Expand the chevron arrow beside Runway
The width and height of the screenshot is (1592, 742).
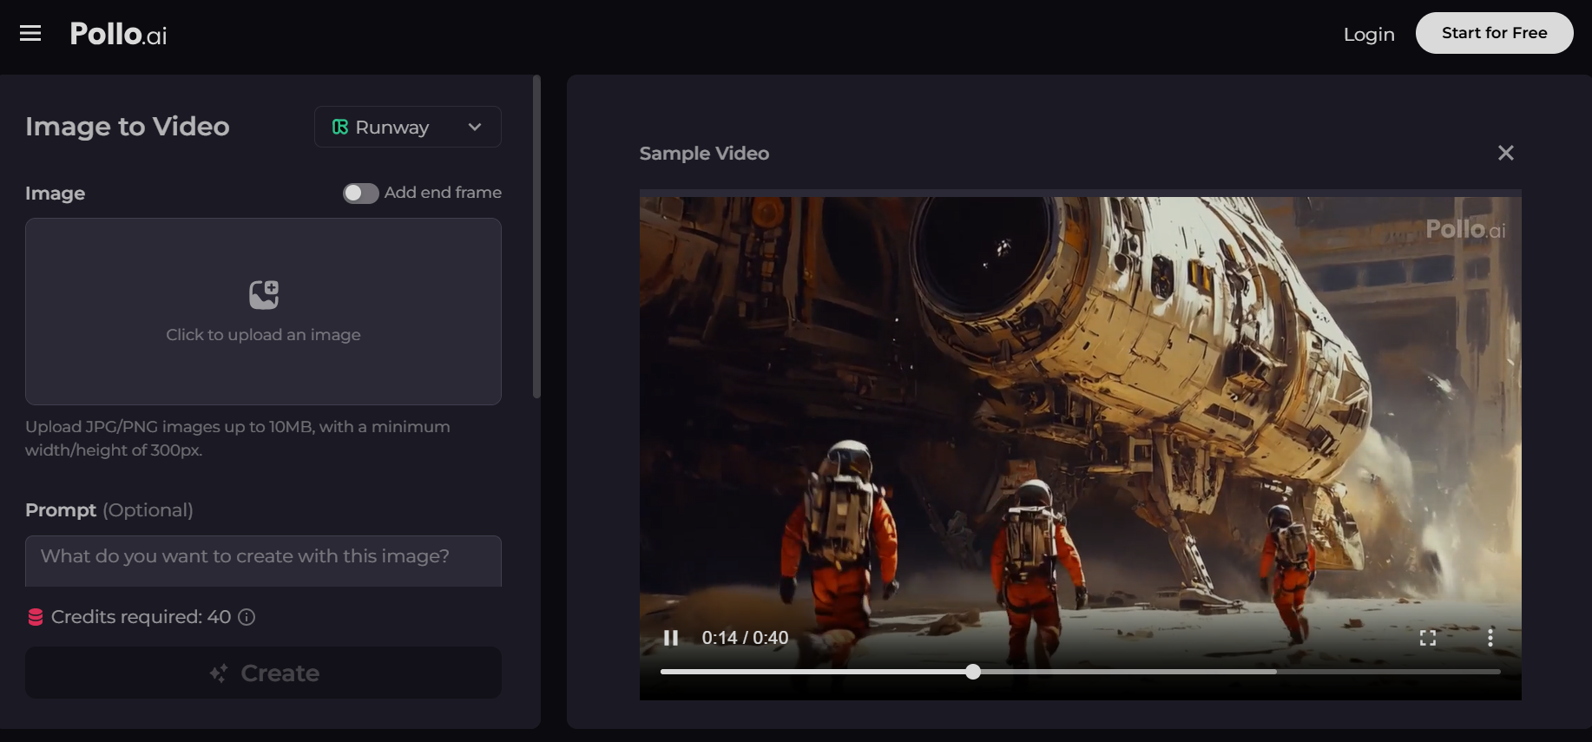(475, 127)
